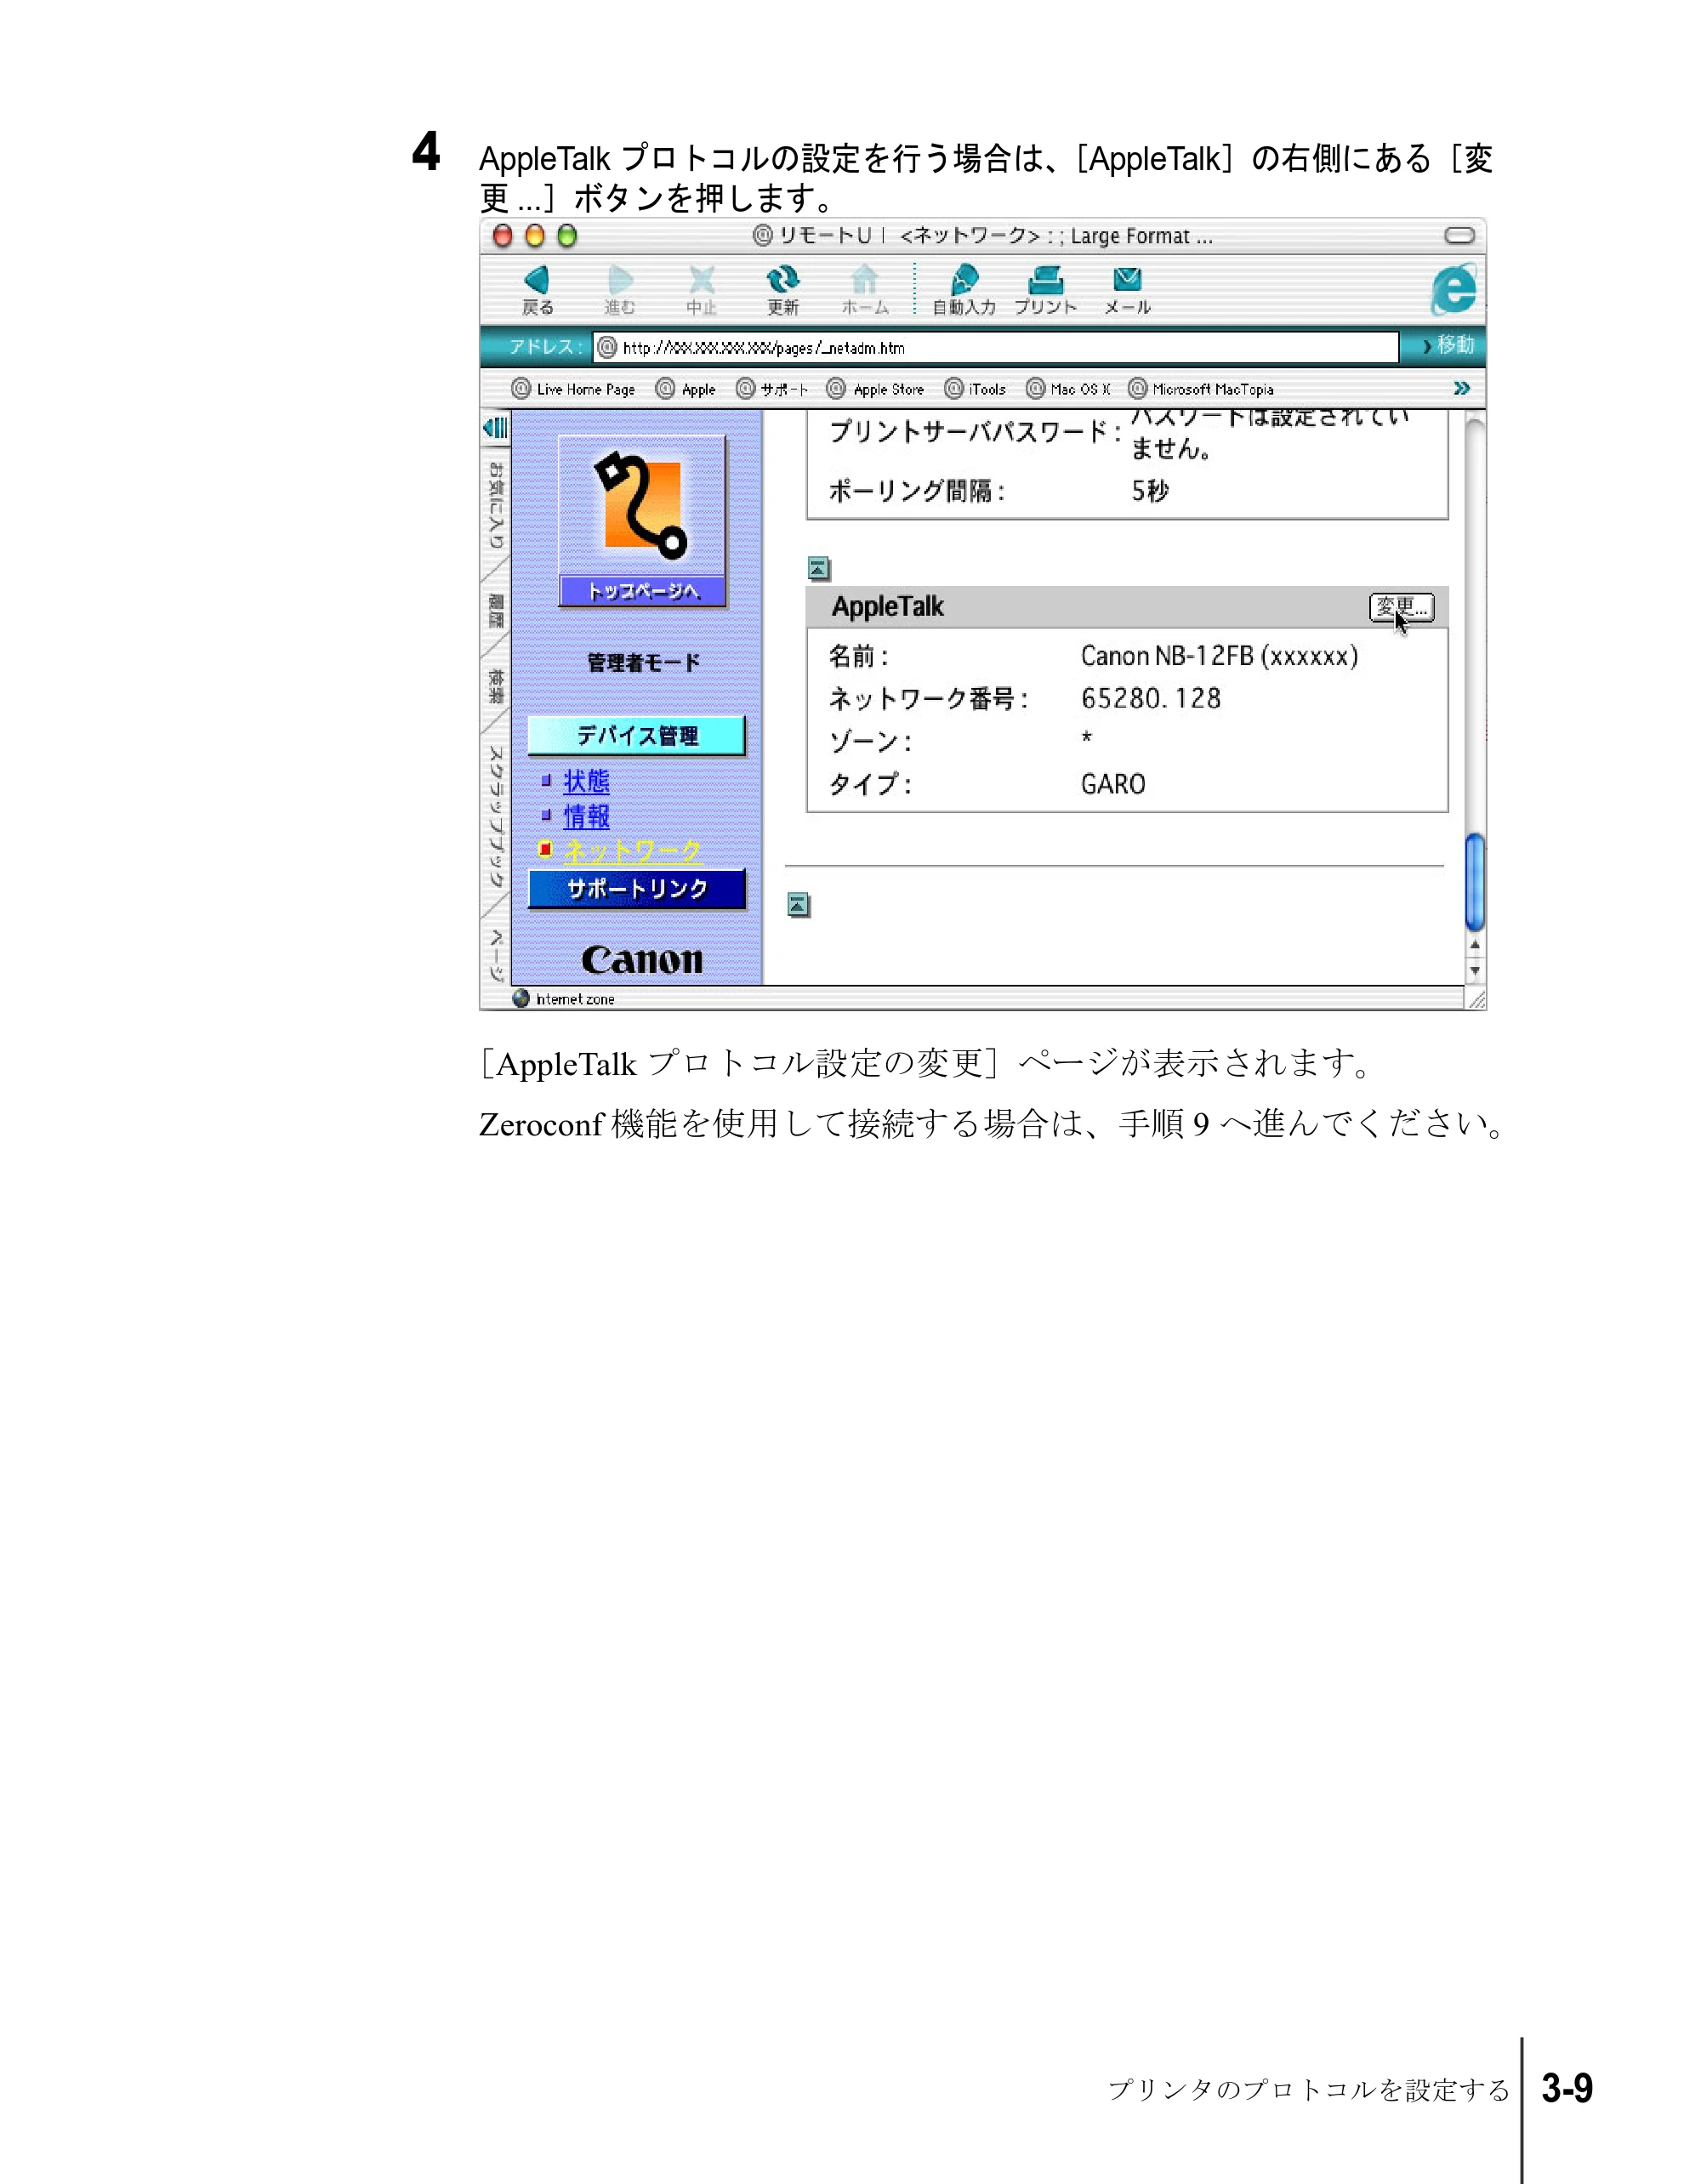Image resolution: width=1701 pixels, height=2184 pixels.
Task: Click the Print (プリント) toolbar icon
Action: coord(1046,280)
